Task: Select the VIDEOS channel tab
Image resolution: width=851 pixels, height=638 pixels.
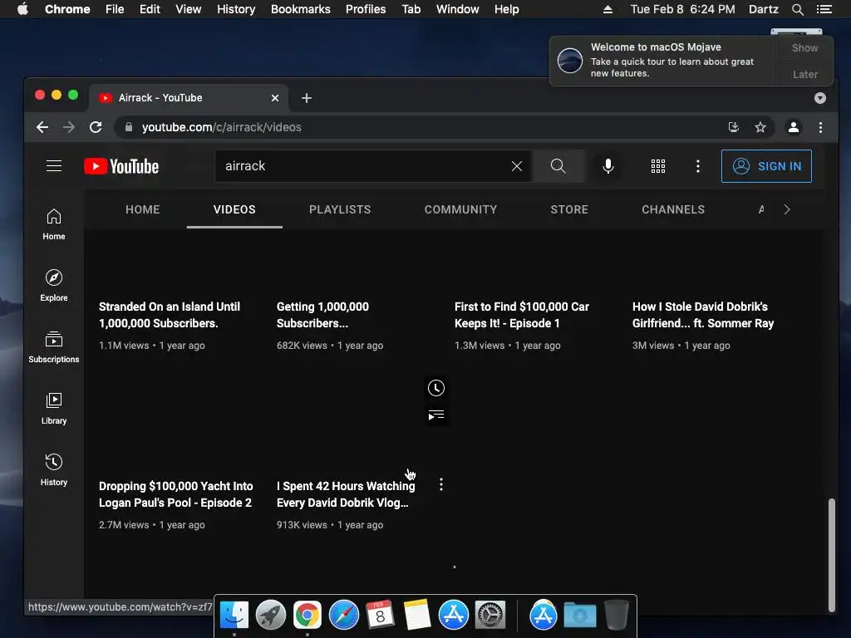Action: pyautogui.click(x=234, y=209)
